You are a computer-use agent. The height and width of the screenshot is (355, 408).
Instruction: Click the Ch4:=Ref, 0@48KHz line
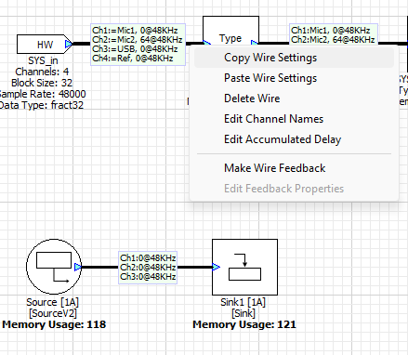coord(133,59)
